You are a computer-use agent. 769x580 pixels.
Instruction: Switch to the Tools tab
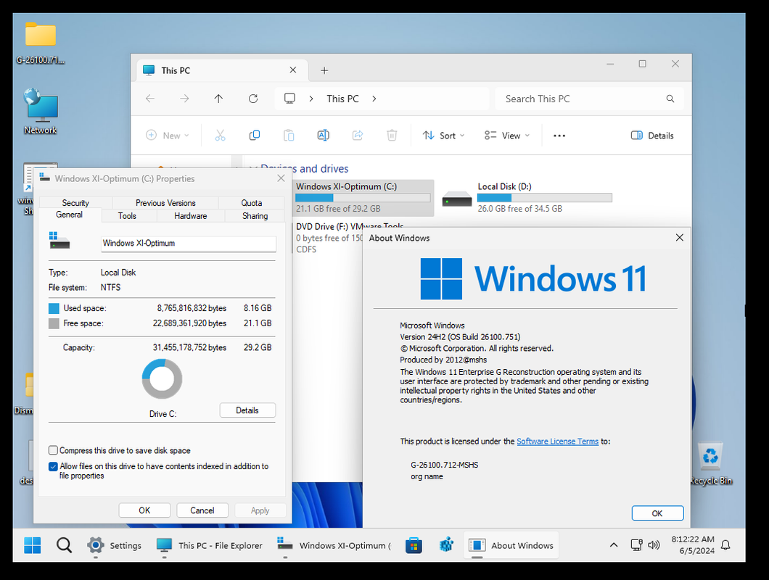127,216
